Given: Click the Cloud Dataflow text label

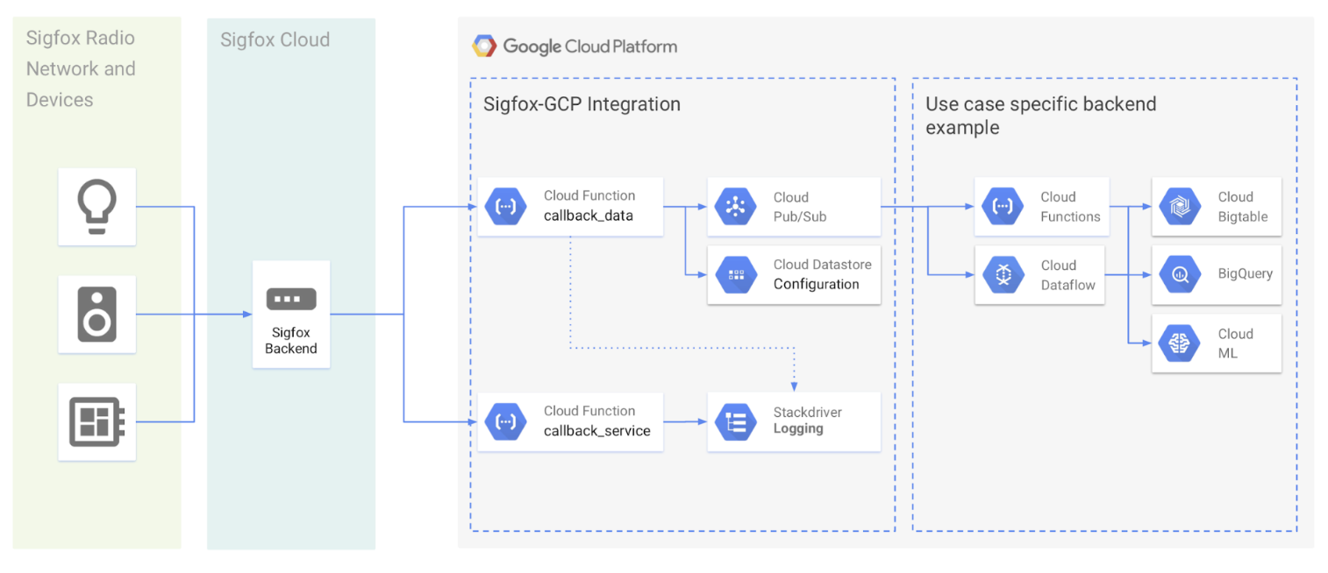Looking at the screenshot, I should pyautogui.click(x=1068, y=274).
